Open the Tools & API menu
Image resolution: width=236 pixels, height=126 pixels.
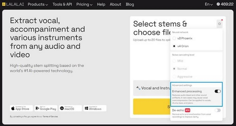click(x=62, y=4)
